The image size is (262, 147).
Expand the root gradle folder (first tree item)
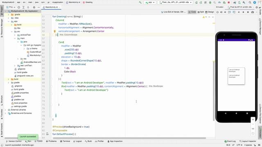(x=9, y=15)
